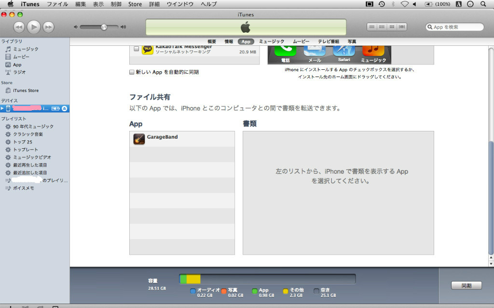
Task: Open the 編集 menu
Action: point(81,4)
